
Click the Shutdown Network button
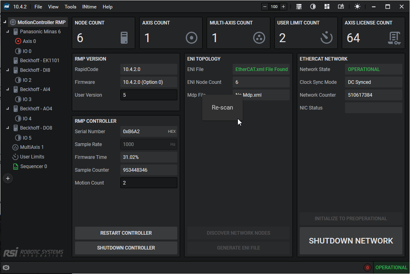[x=351, y=241]
